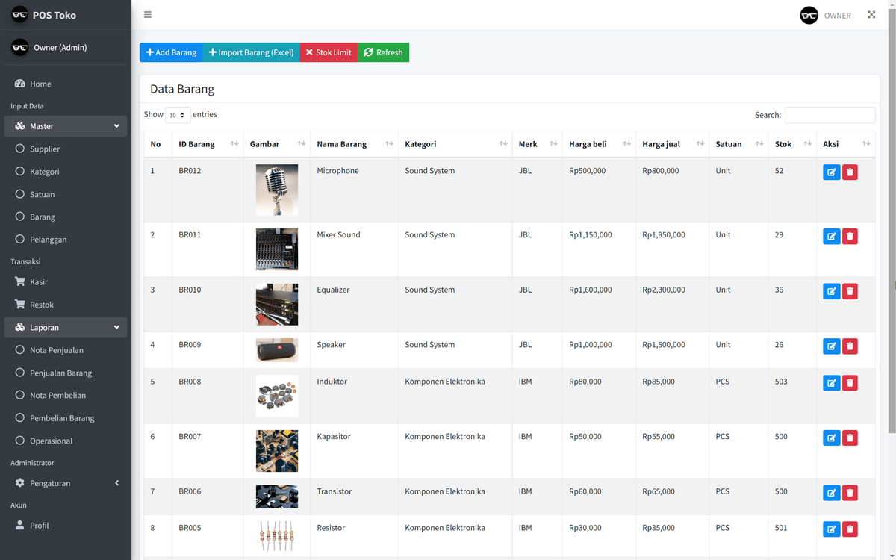Click the hamburger sidebar toggle icon
The width and height of the screenshot is (896, 560).
click(148, 15)
